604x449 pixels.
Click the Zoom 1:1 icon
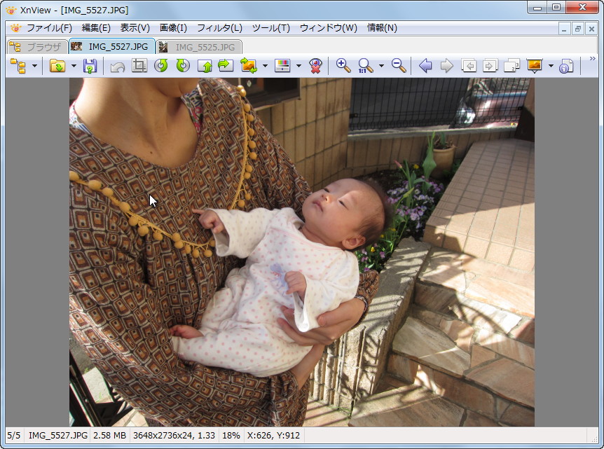[x=365, y=66]
